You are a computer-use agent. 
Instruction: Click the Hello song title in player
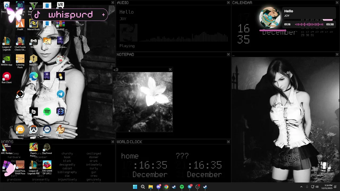[x=288, y=11]
